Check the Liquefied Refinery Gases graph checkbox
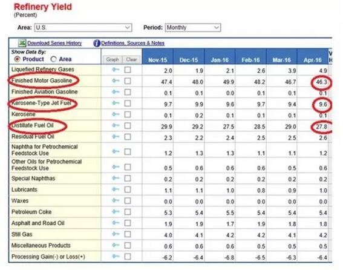 pyautogui.click(x=128, y=70)
